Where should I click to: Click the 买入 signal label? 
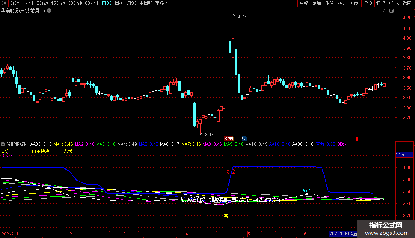coord(228,216)
